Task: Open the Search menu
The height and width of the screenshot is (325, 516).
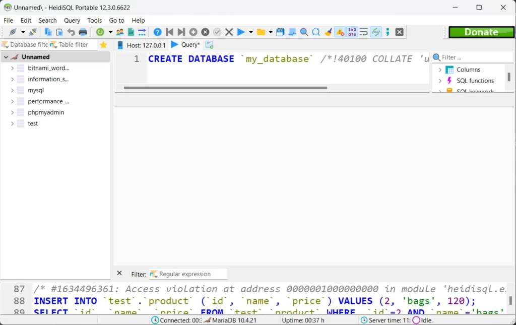Action: coord(47,20)
